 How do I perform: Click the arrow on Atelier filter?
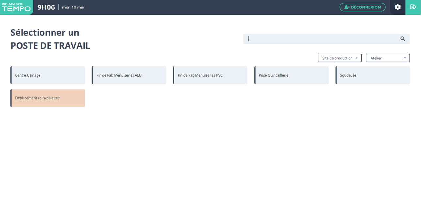[x=405, y=58]
